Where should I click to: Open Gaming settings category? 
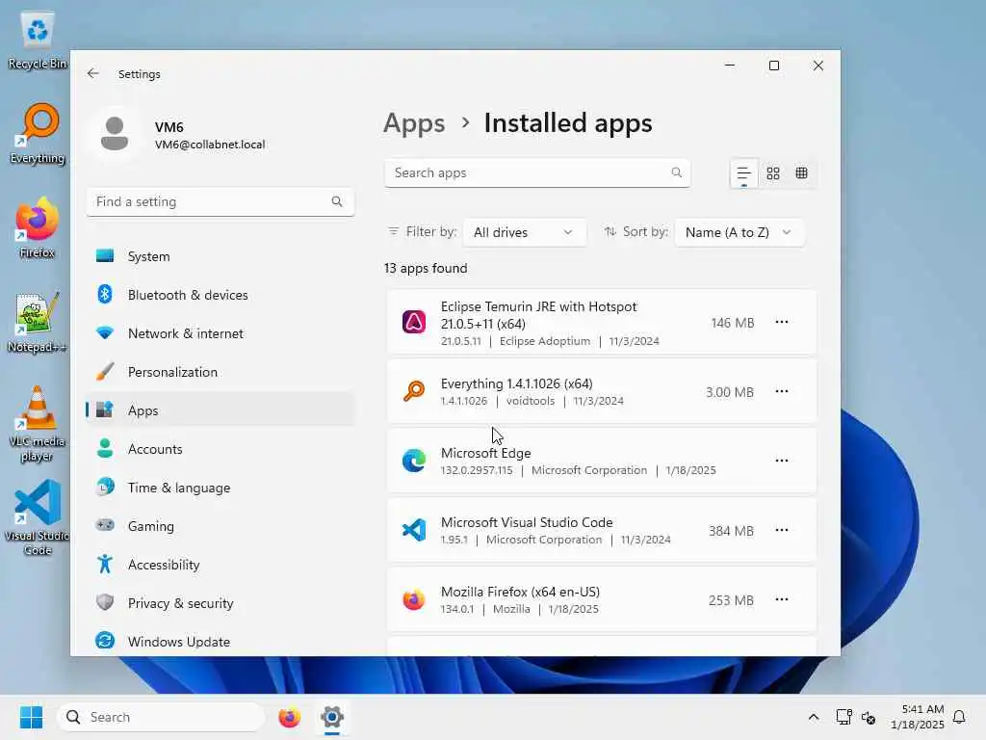[221, 526]
